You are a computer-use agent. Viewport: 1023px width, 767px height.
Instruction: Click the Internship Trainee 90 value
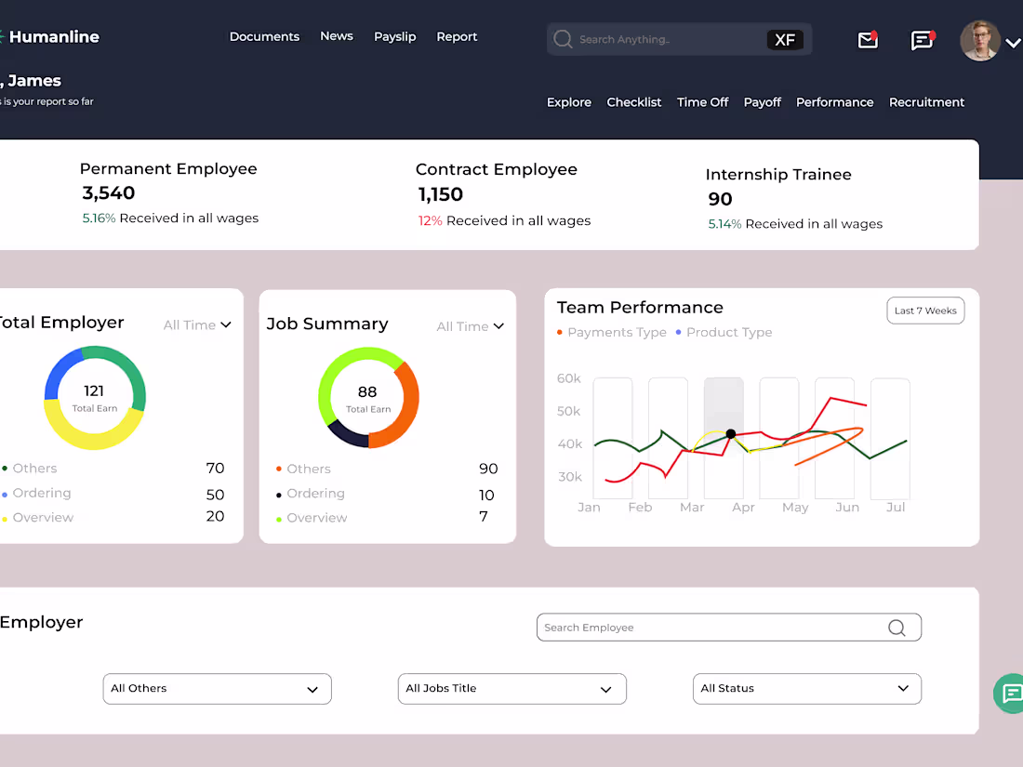pos(720,199)
